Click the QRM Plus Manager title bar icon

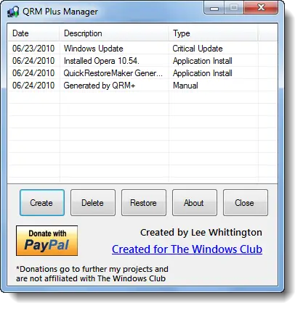13,12
